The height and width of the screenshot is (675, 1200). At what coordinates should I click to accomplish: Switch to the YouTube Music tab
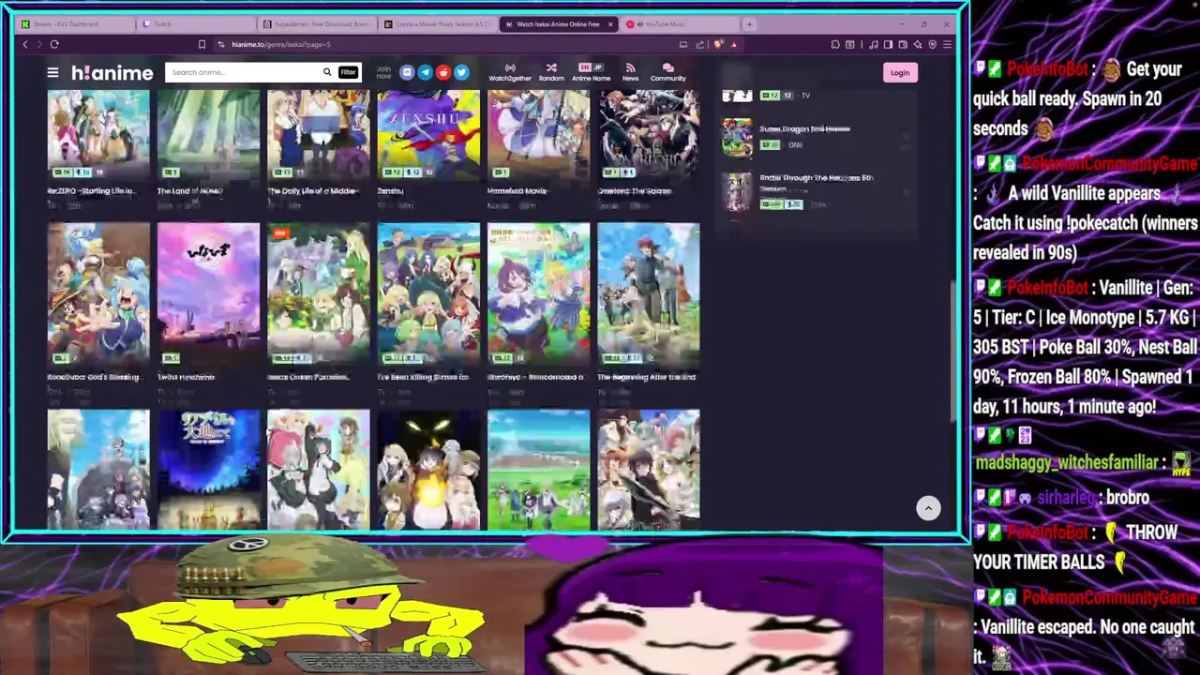pos(679,24)
